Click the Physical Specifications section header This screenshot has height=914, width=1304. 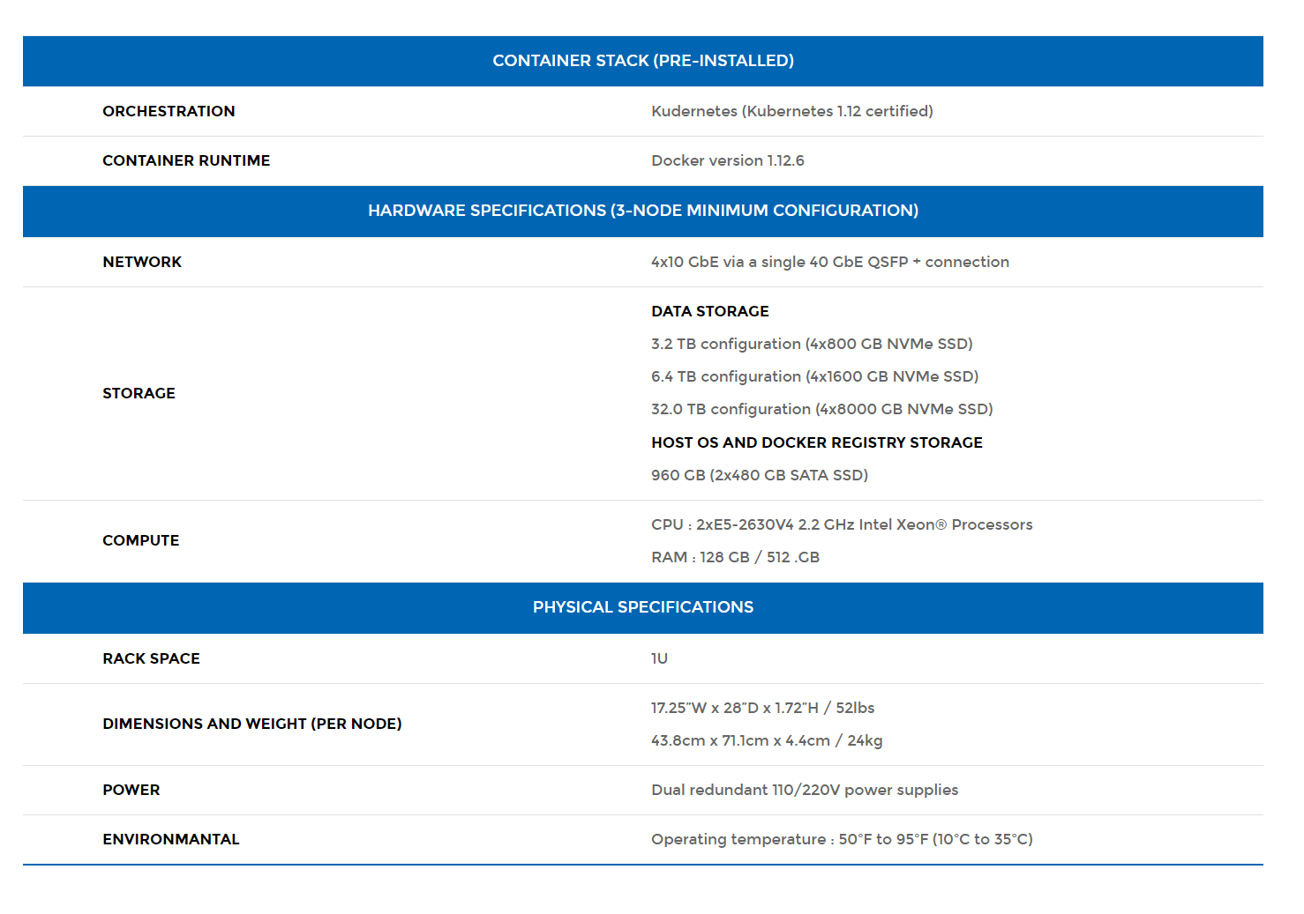click(642, 607)
